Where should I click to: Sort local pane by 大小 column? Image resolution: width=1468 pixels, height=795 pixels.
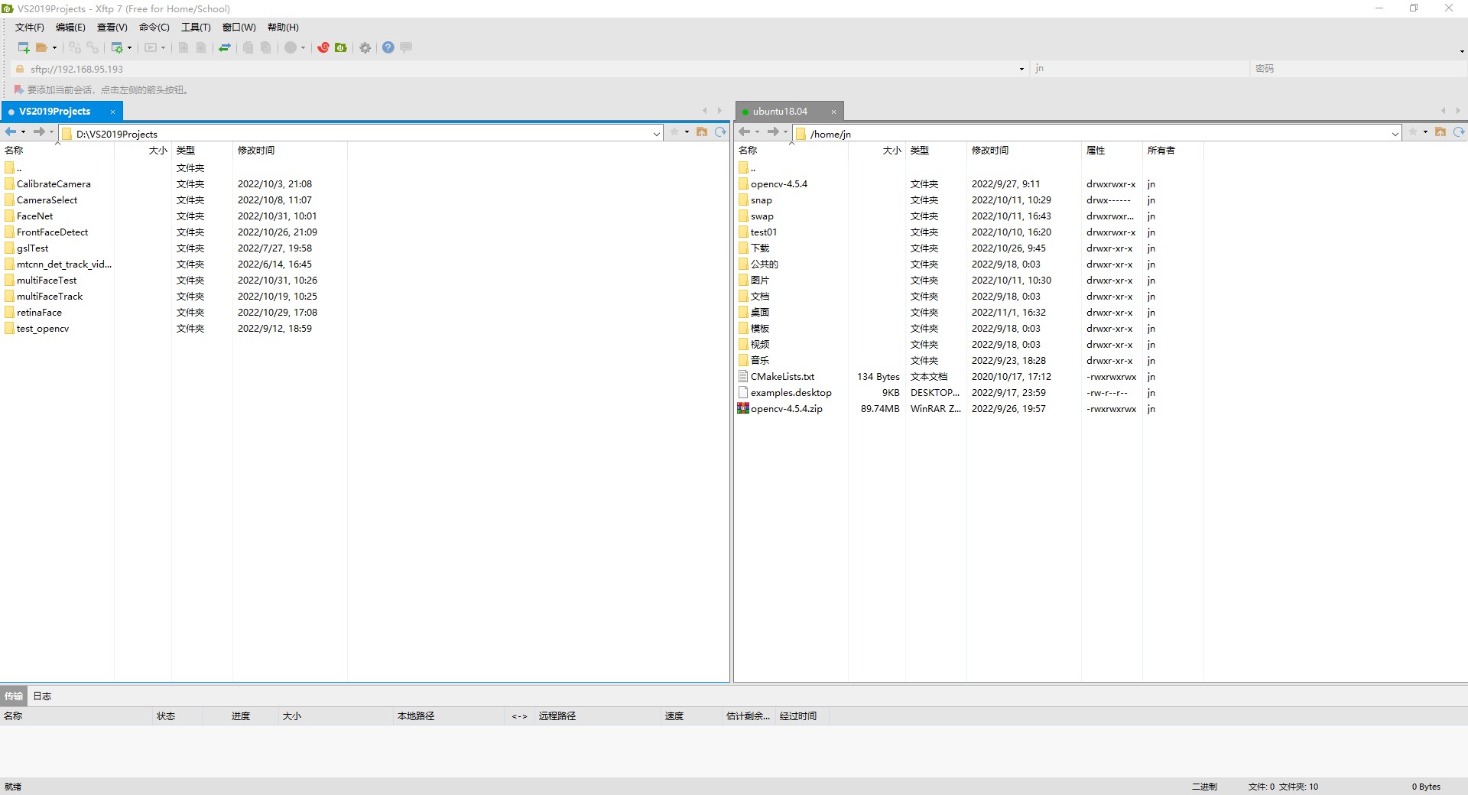point(143,151)
